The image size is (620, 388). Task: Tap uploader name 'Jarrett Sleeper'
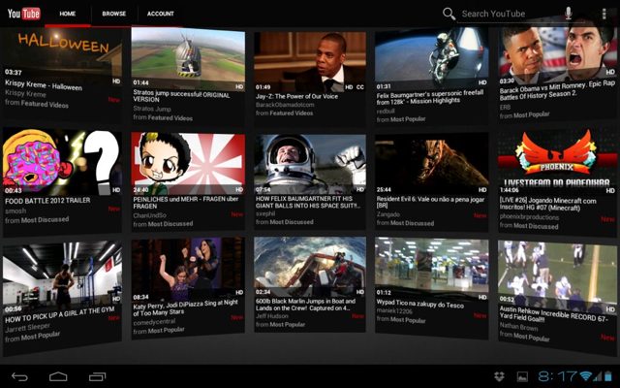(x=27, y=328)
